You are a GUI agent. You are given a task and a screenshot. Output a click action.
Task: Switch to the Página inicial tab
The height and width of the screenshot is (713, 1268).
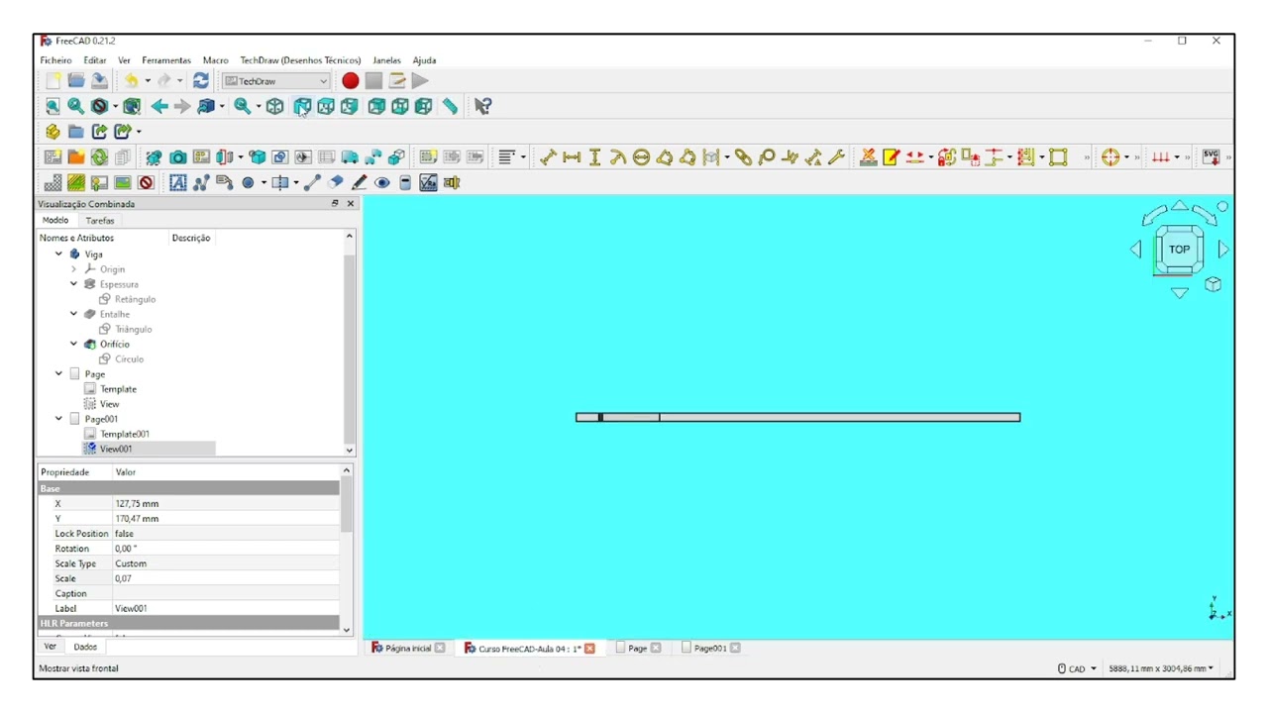tap(408, 649)
